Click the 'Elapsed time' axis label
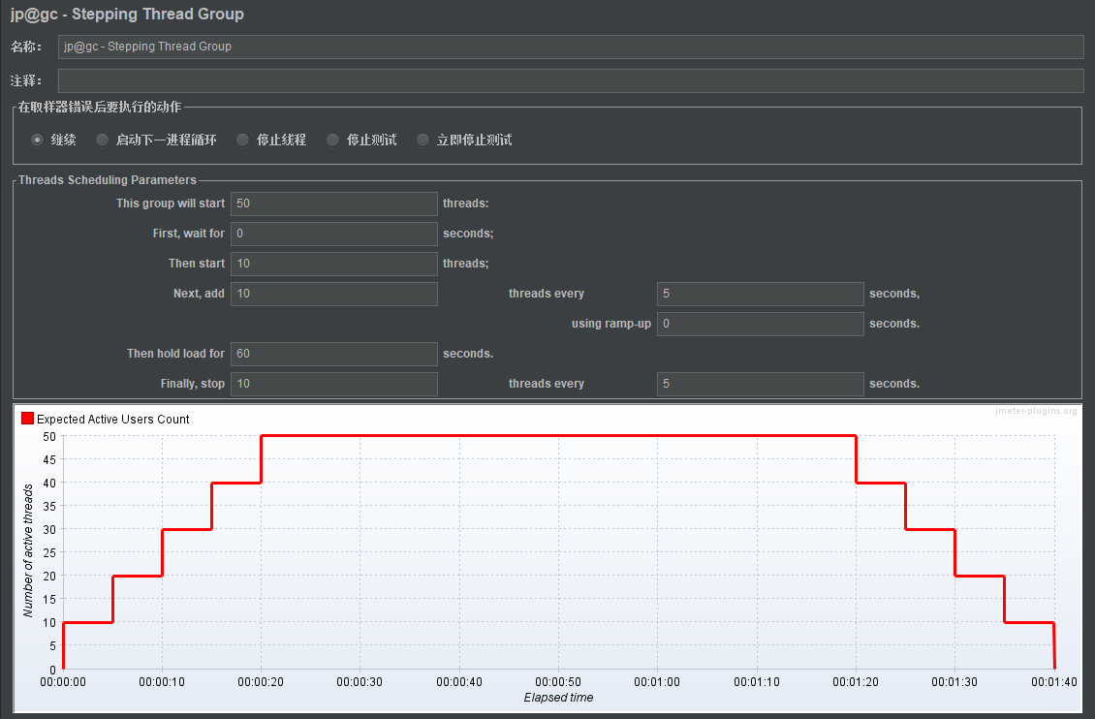 click(559, 698)
